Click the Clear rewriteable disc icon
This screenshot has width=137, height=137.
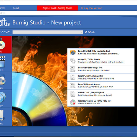tap(73, 102)
